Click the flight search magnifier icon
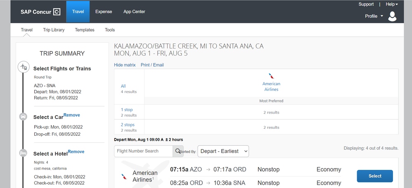Image resolution: width=412 pixels, height=188 pixels. (178, 151)
